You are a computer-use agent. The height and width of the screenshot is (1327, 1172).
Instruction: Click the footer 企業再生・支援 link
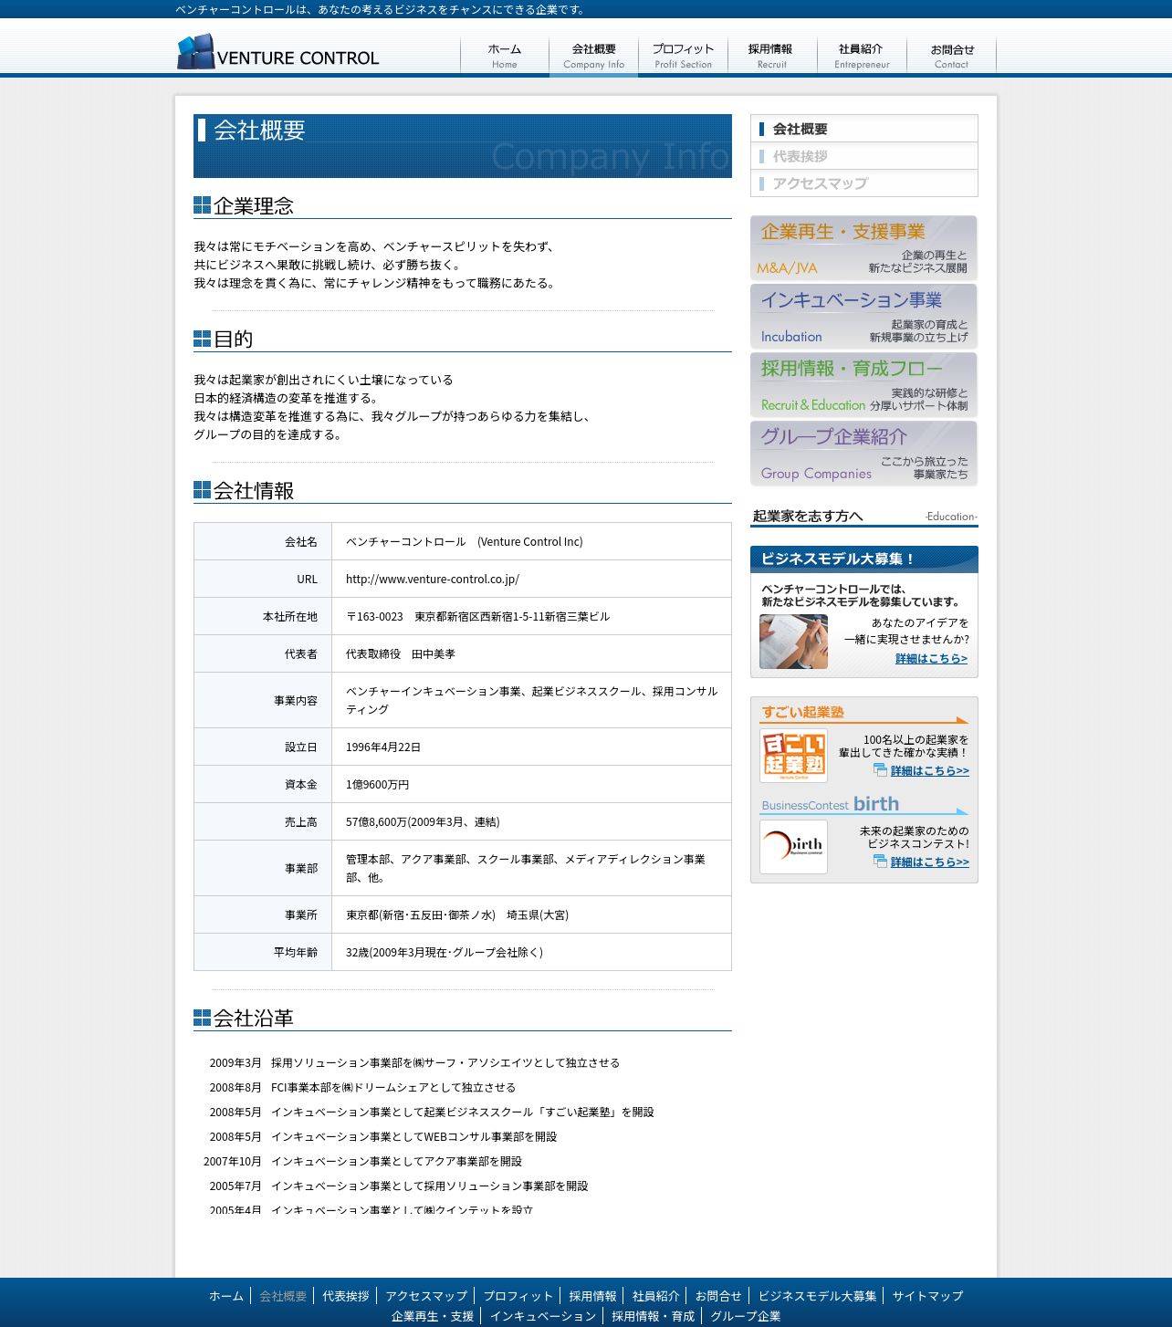coord(433,1316)
